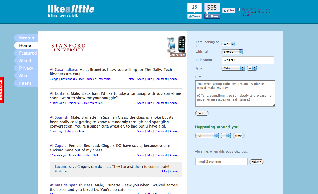Comment on the Lantana post

pos(161,103)
